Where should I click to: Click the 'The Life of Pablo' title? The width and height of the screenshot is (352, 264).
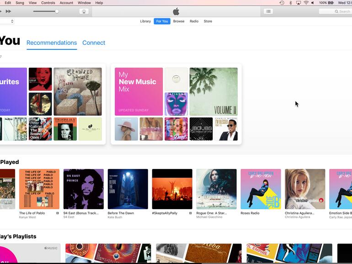pyautogui.click(x=32, y=213)
